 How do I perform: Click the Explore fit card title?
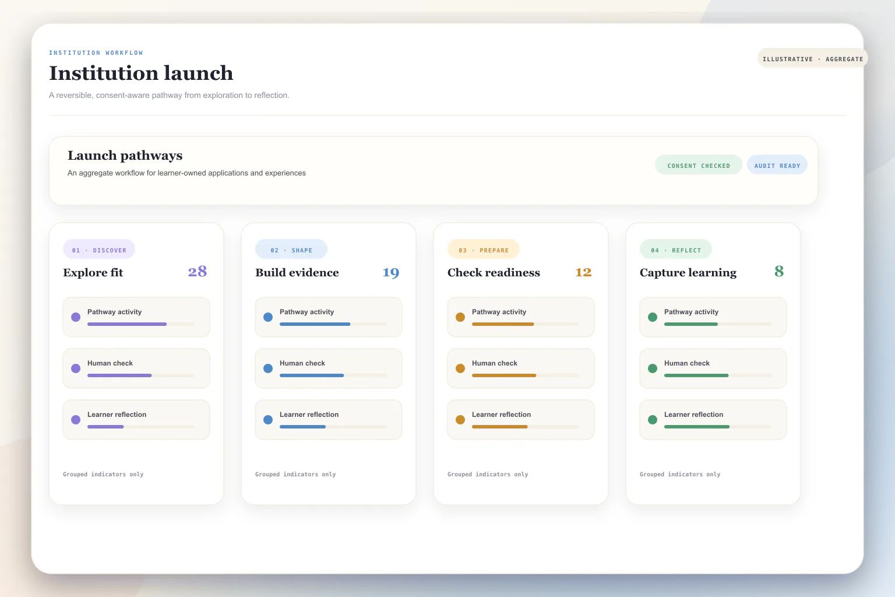coord(93,273)
